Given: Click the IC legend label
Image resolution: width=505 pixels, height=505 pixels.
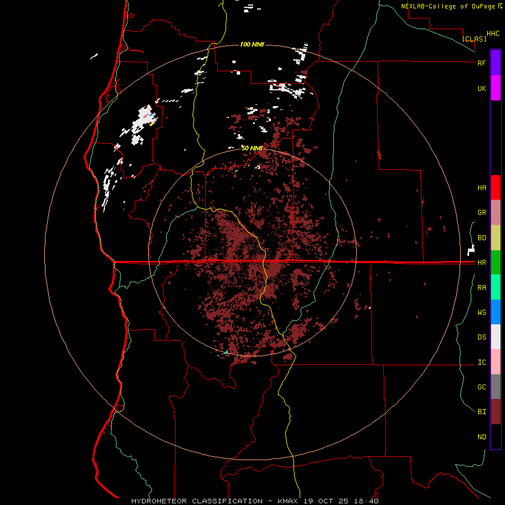Looking at the screenshot, I should 481,362.
